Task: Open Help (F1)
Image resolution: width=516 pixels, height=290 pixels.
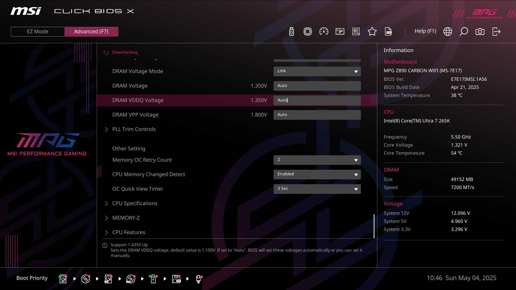Action: coord(425,31)
